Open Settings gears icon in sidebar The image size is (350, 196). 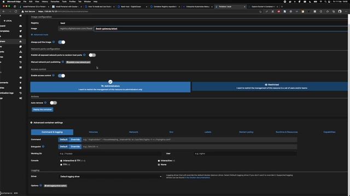[21, 98]
